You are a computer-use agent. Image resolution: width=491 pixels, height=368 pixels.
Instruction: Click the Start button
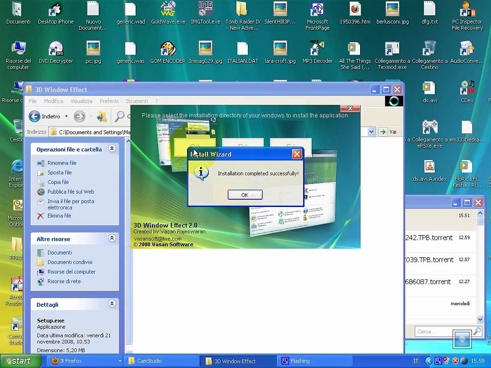point(20,361)
